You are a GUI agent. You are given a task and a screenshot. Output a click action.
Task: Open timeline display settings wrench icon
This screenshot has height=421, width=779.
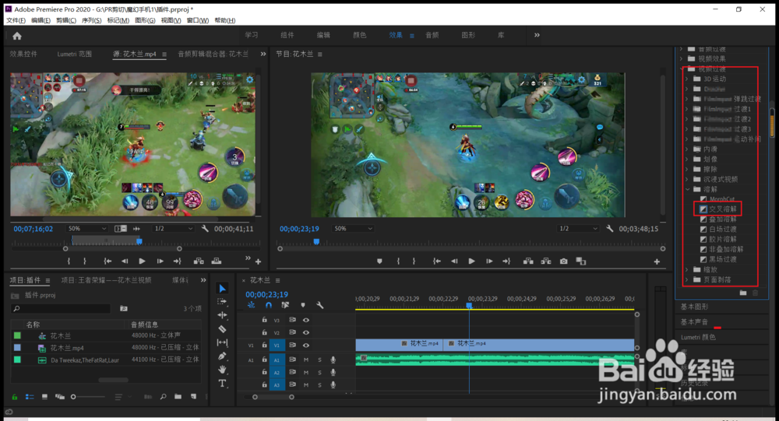(x=319, y=305)
